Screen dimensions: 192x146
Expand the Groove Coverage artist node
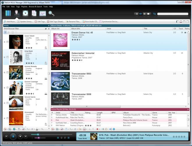click(x=5, y=88)
